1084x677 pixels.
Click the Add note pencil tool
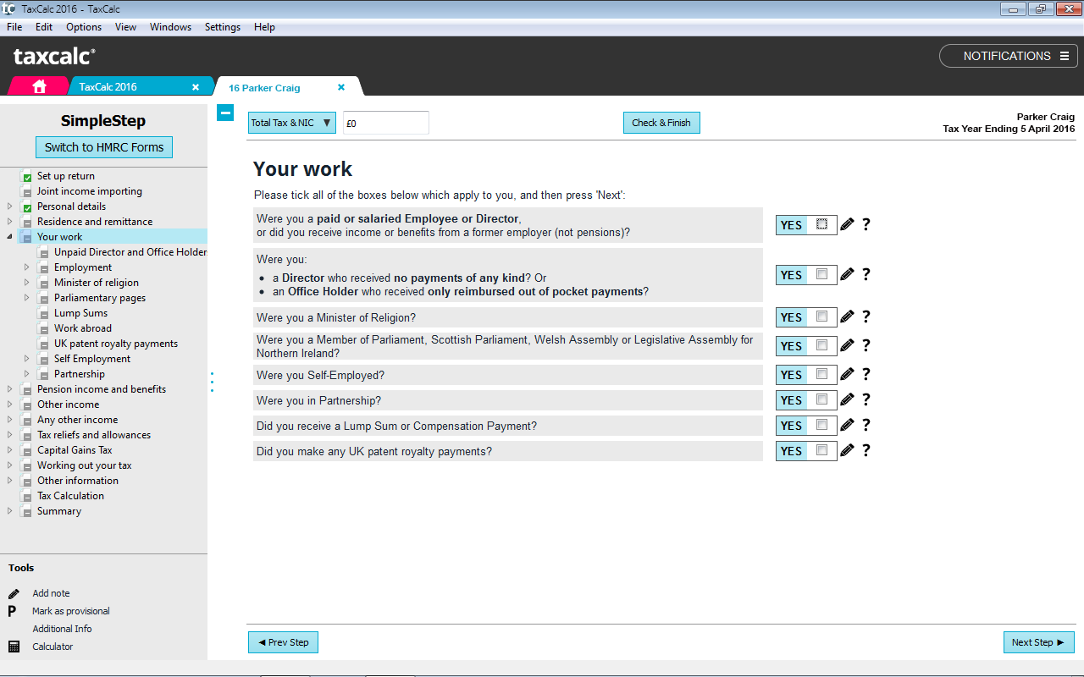click(x=14, y=593)
